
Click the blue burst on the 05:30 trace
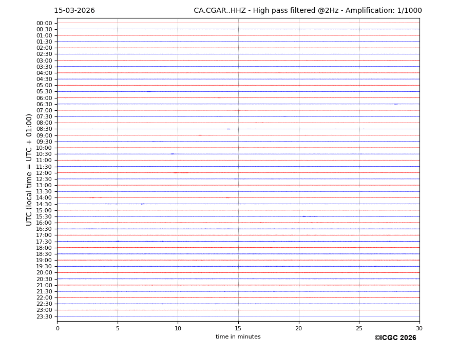(148, 91)
